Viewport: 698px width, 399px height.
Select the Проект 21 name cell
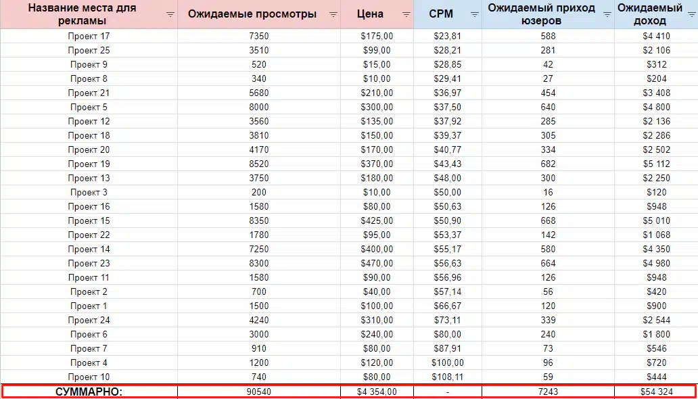tap(89, 93)
